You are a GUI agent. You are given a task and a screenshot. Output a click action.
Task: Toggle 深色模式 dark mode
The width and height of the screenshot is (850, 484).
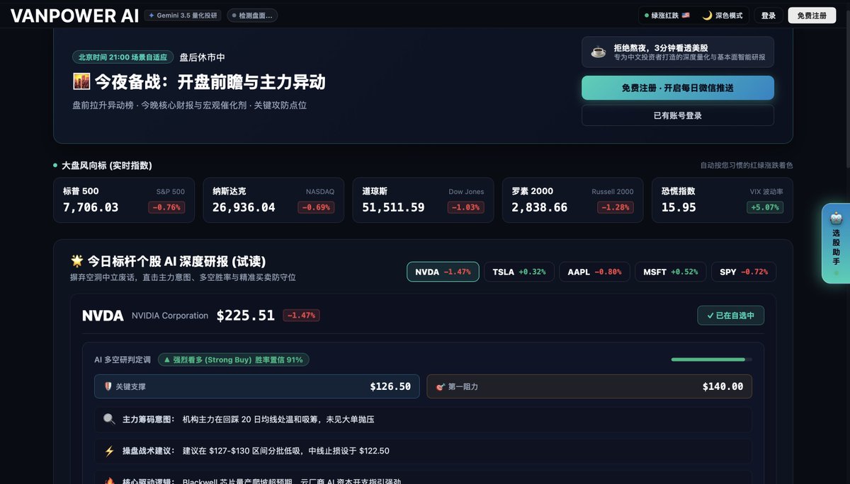point(722,16)
